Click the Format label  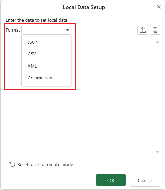(13, 30)
